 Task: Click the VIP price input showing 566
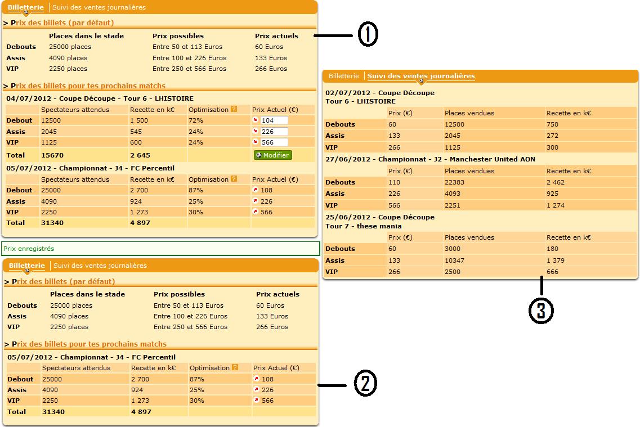[x=274, y=142]
